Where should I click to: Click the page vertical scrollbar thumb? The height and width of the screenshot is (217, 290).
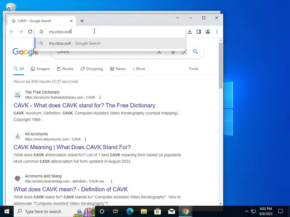tap(220, 66)
